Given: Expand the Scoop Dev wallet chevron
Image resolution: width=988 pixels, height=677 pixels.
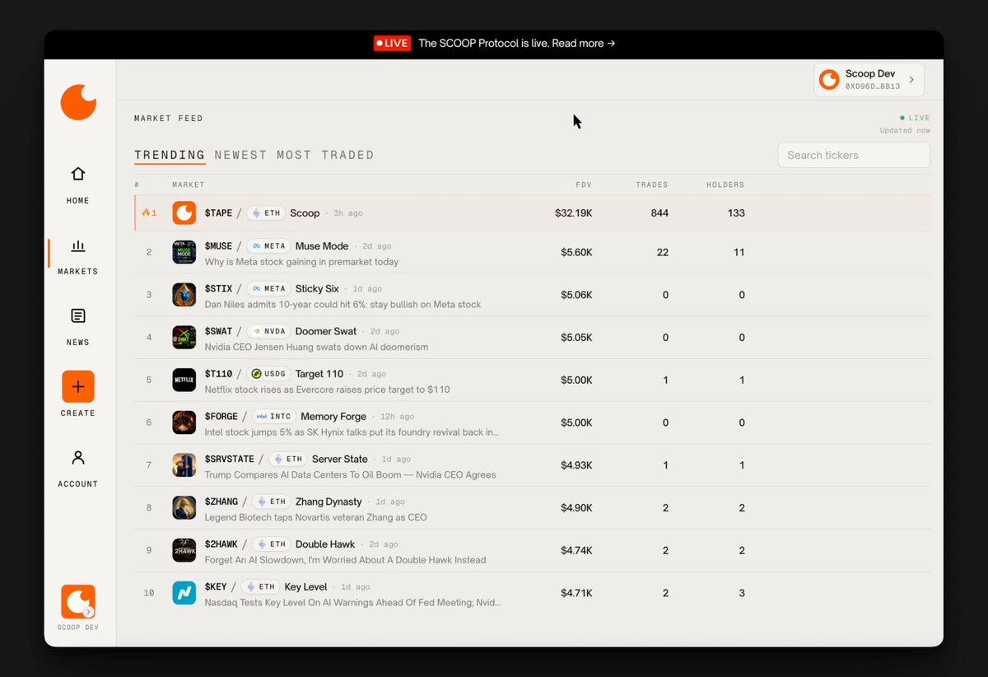Looking at the screenshot, I should (x=911, y=80).
